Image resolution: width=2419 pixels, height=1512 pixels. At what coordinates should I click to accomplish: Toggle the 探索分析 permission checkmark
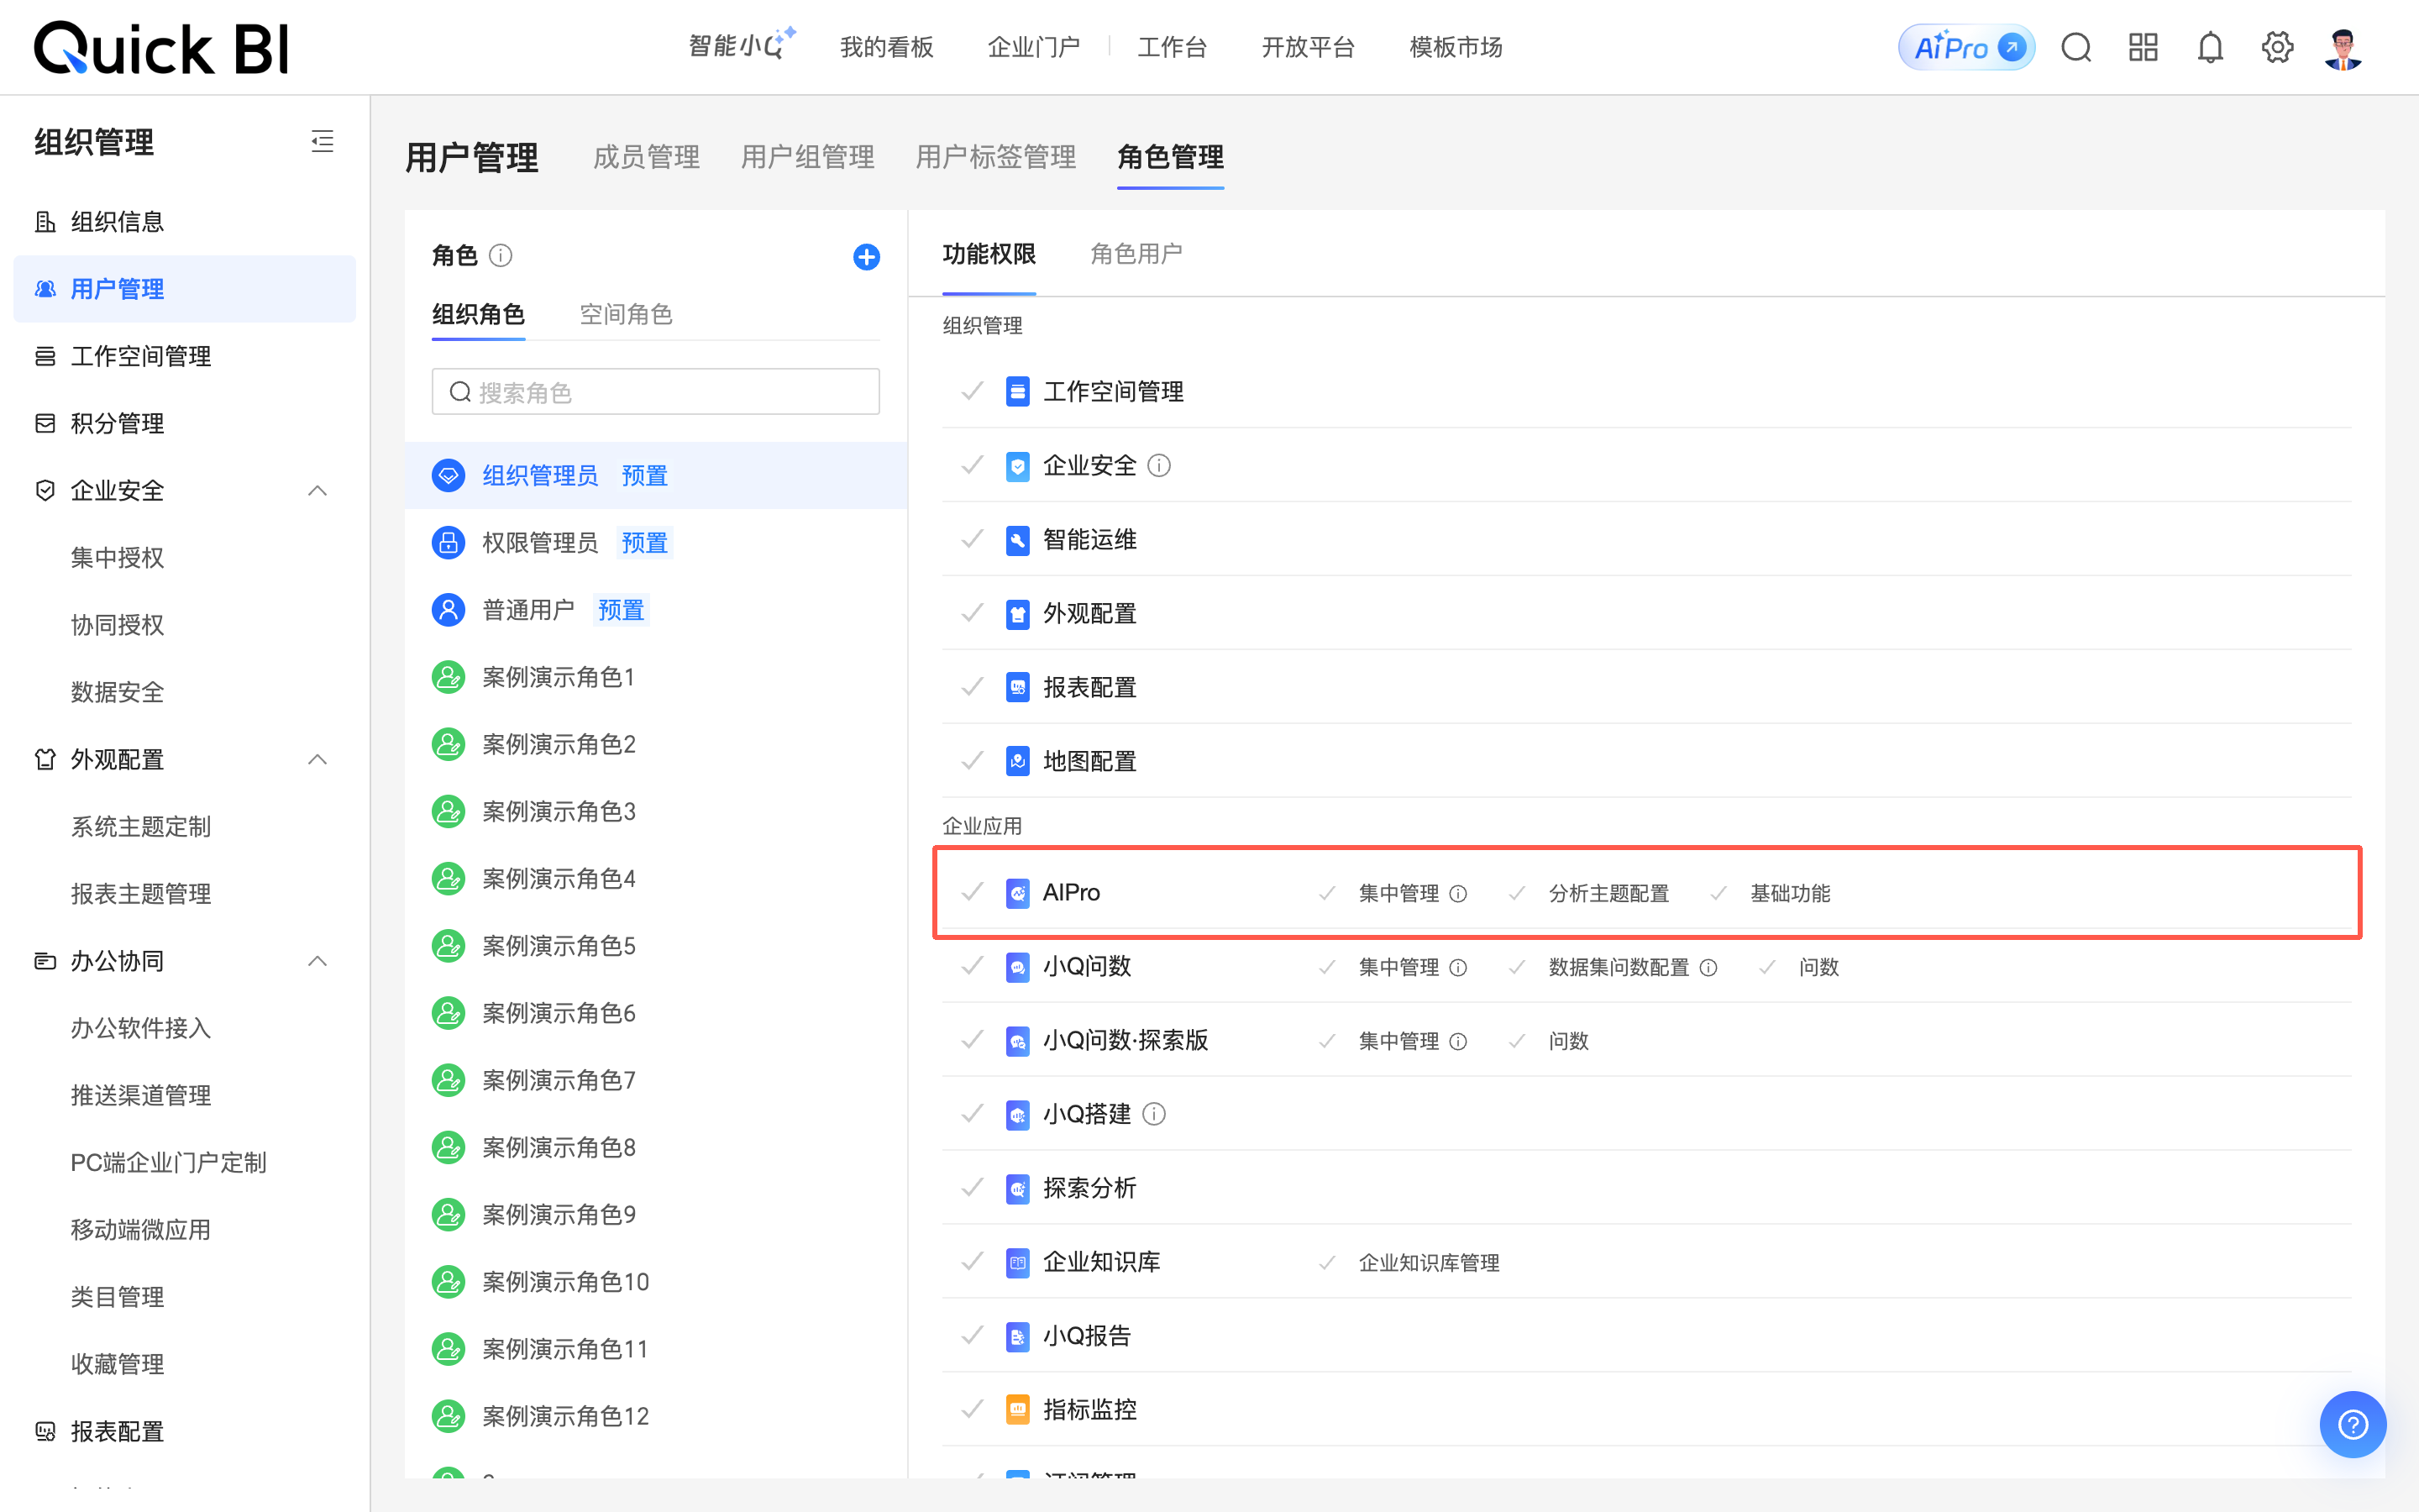point(972,1188)
